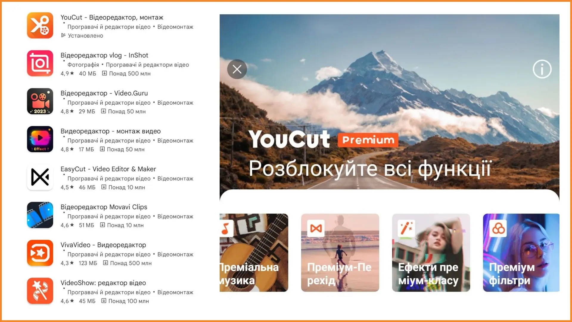Image resolution: width=572 pixels, height=322 pixels.
Task: Open the VivaVideo app icon
Action: (40, 253)
